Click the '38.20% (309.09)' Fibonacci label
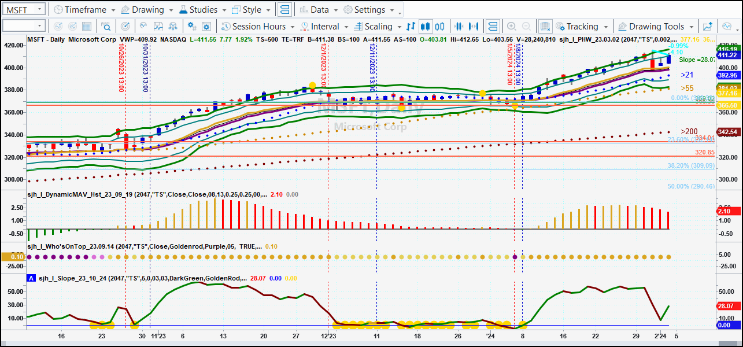 (x=692, y=165)
